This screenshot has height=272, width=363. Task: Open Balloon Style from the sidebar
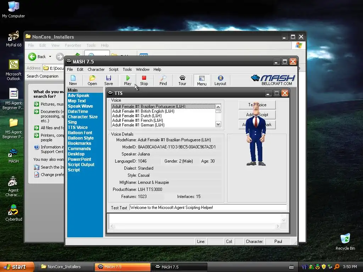80,138
